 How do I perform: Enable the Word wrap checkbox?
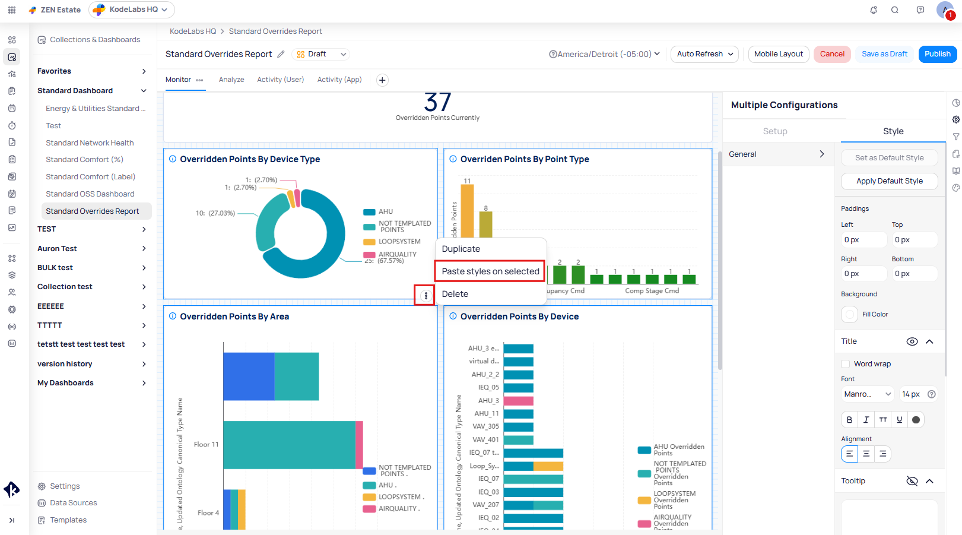pos(846,364)
